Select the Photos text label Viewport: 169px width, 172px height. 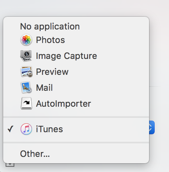coord(51,40)
